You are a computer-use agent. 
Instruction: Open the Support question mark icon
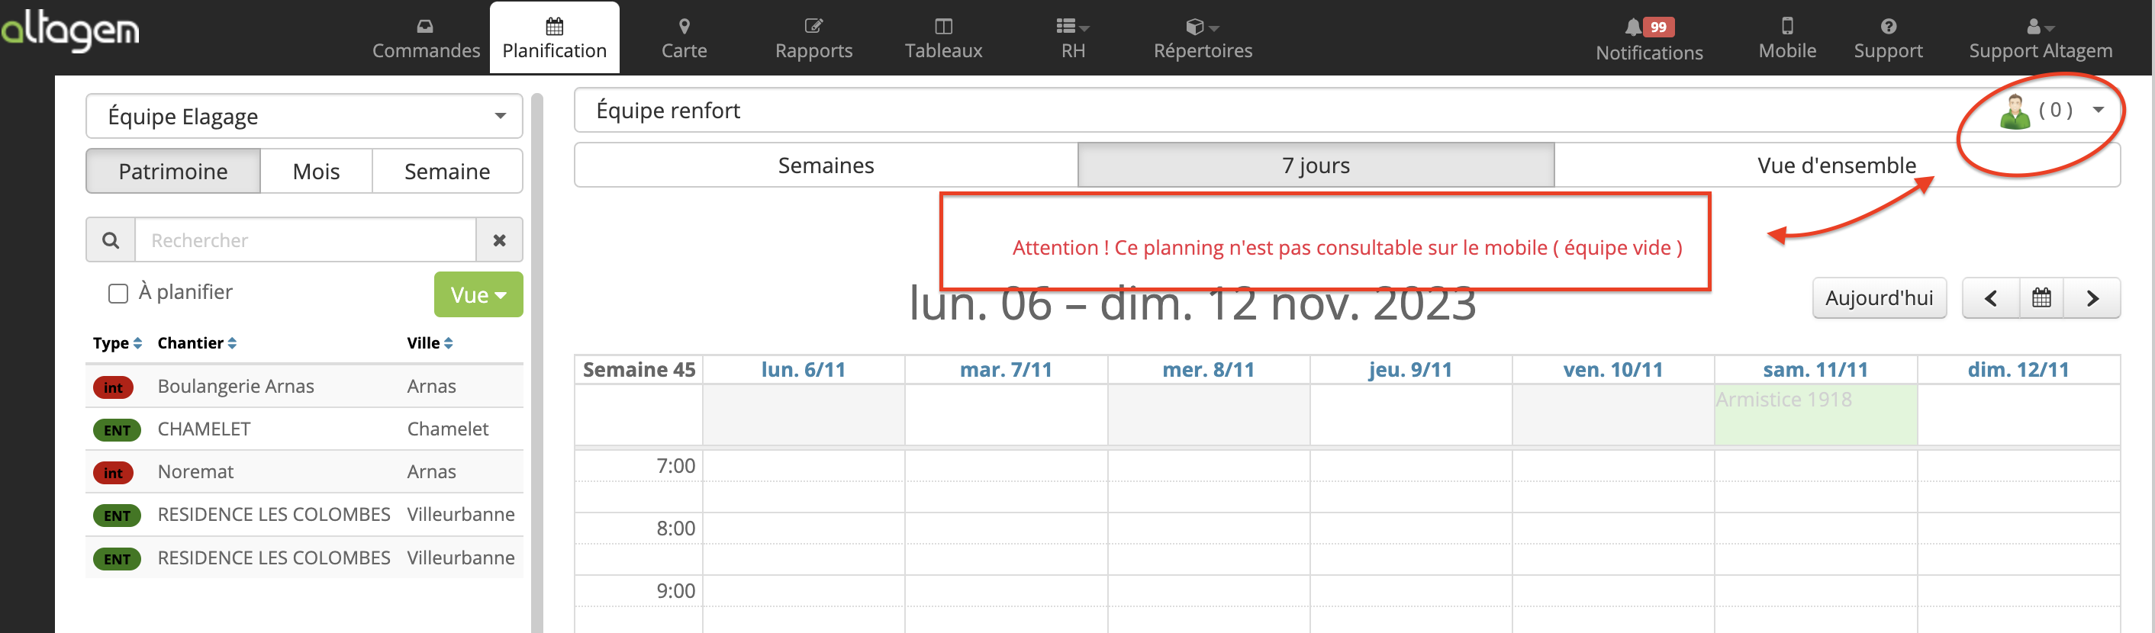tap(1887, 26)
